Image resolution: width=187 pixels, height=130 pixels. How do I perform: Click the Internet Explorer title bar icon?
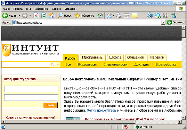coord(3,3)
